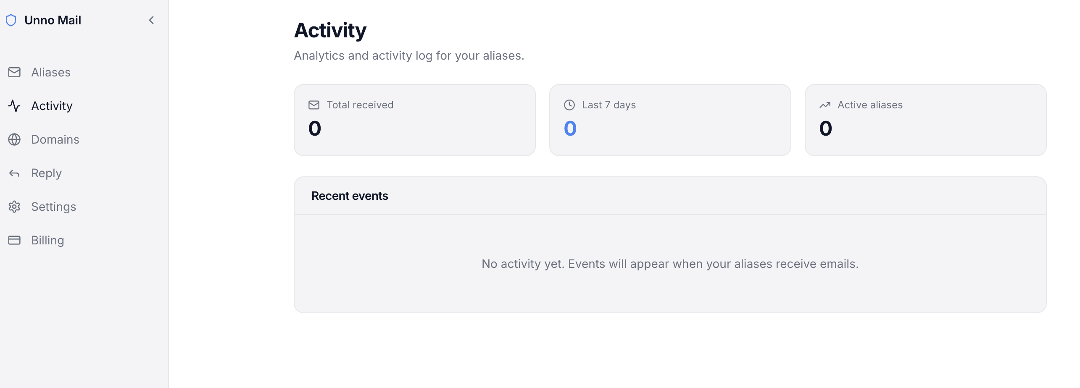
Task: Click the Unno Mail brand name
Action: coord(53,20)
